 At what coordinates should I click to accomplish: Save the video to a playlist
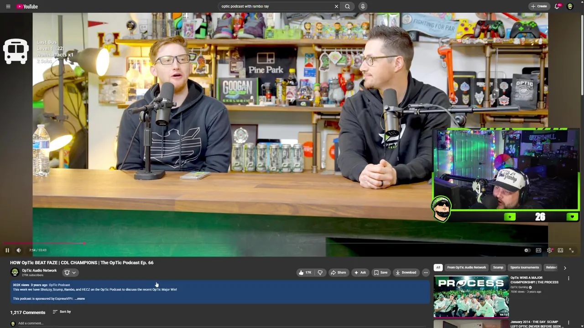pos(381,272)
